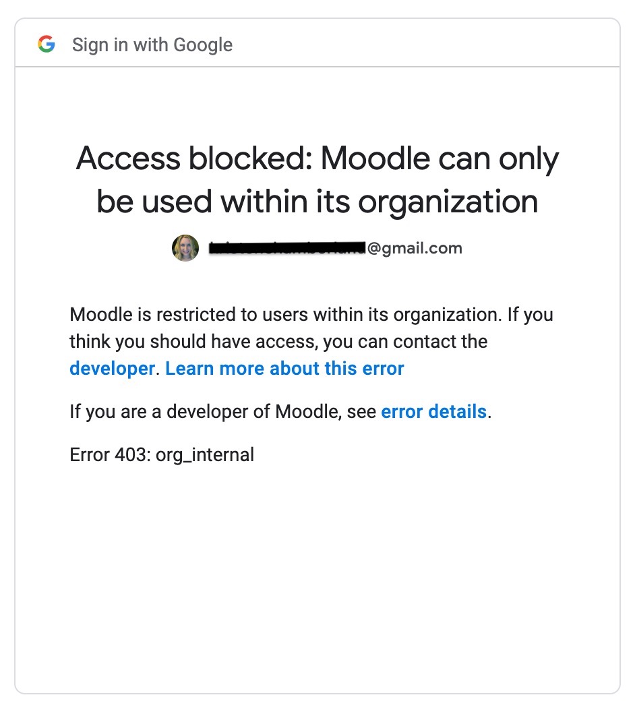Click the Google "G" logo
This screenshot has height=720, width=635.
47,45
